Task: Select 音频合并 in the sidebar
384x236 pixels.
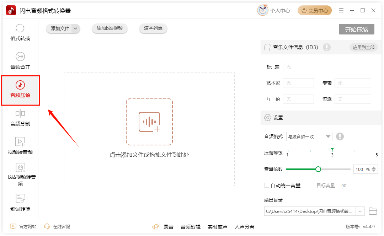Action: [20, 61]
